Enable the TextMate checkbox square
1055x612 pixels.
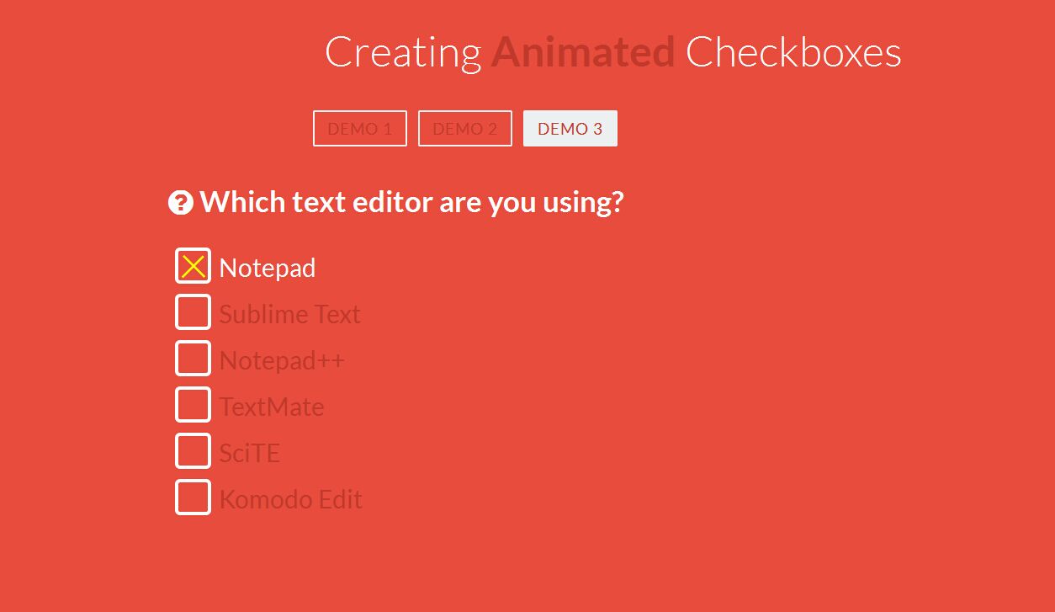193,405
